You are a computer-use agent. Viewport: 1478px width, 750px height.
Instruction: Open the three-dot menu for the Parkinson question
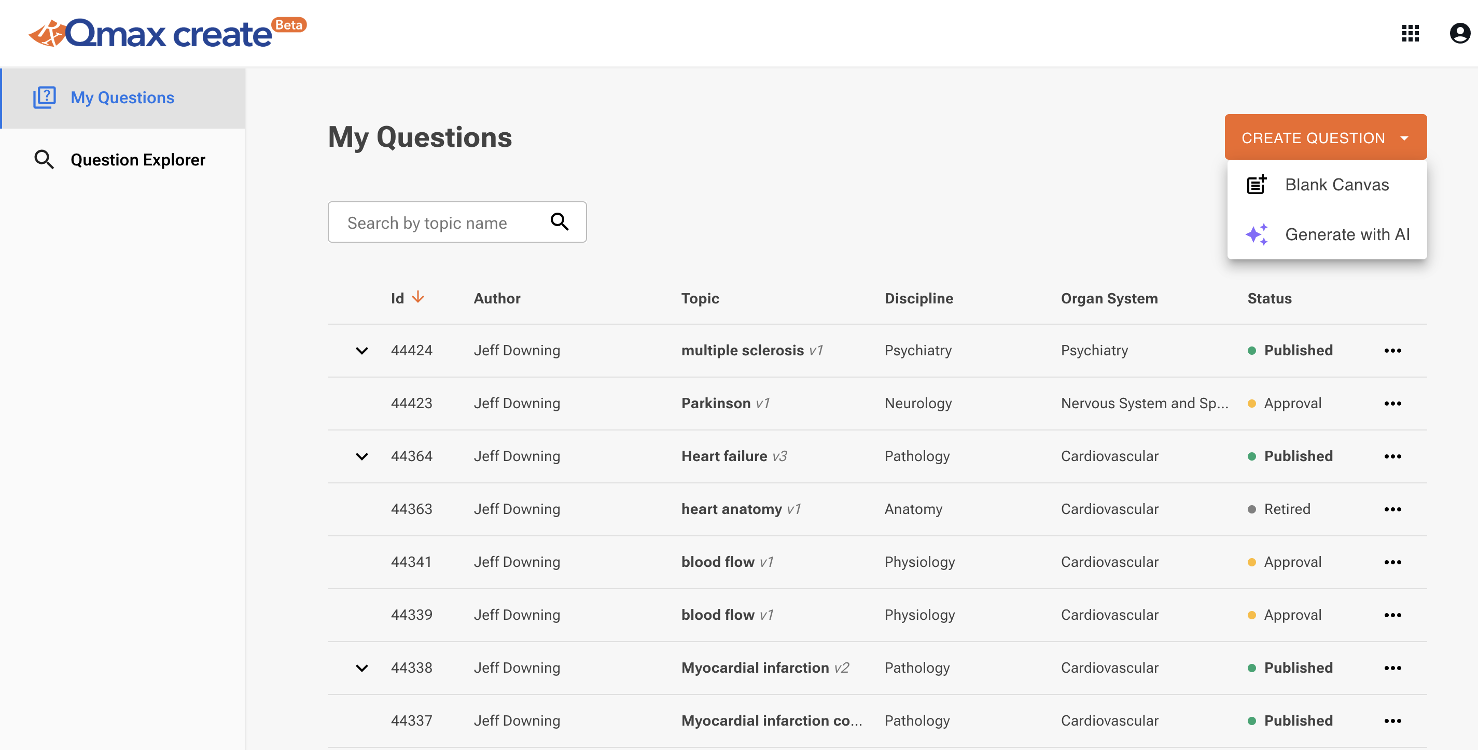[1393, 403]
